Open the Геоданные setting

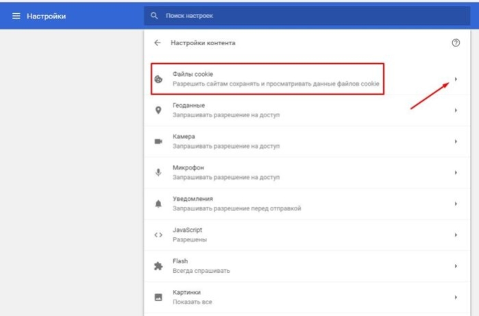tap(307, 110)
